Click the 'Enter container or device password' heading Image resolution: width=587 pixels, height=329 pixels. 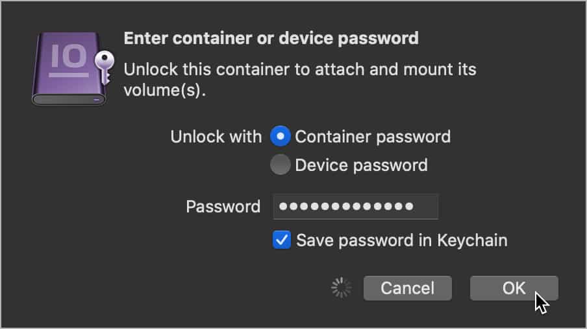[271, 38]
